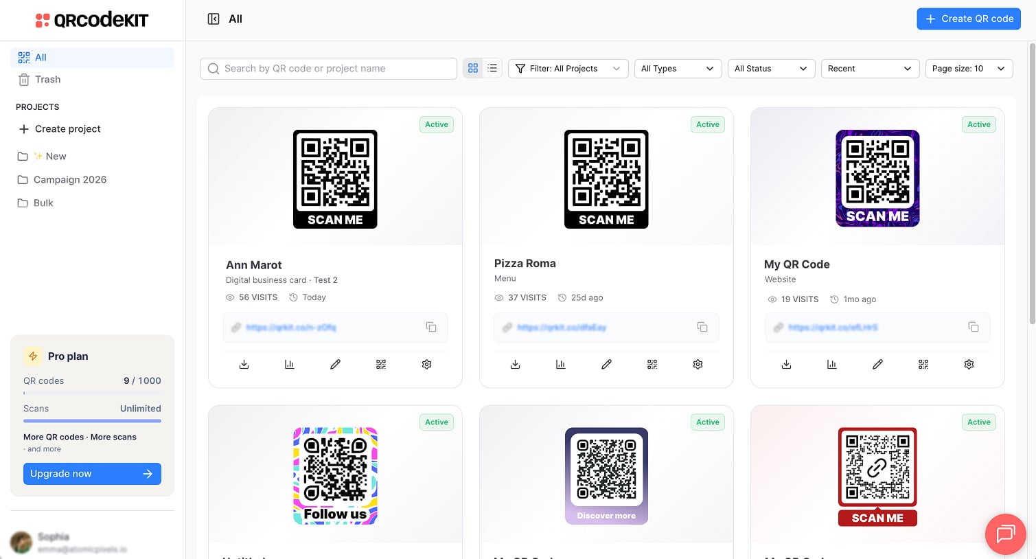Select All in the sidebar
The width and height of the screenshot is (1036, 559).
(93, 58)
